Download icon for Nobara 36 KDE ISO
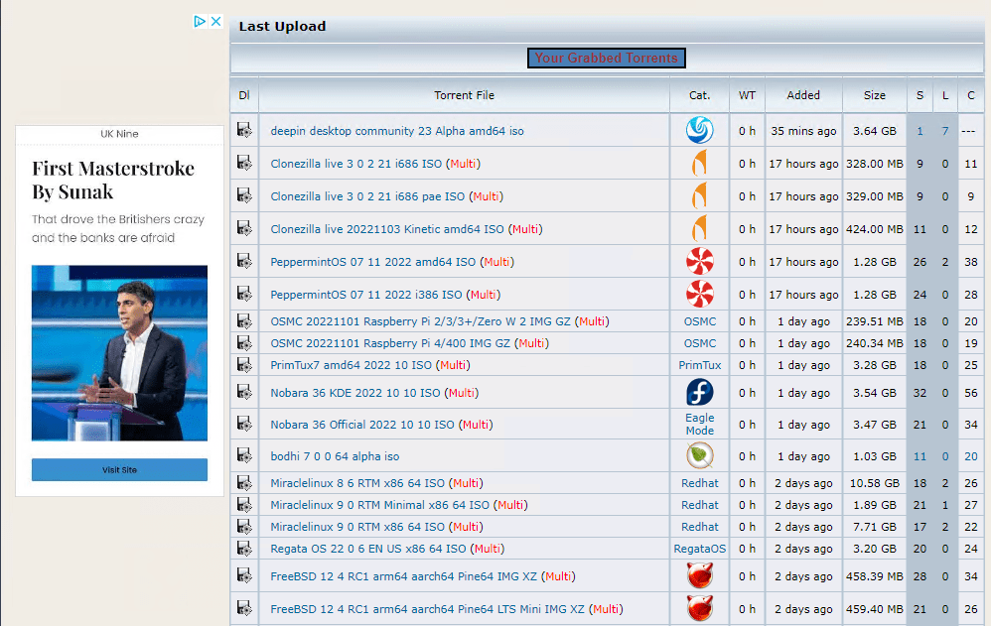 pyautogui.click(x=244, y=392)
